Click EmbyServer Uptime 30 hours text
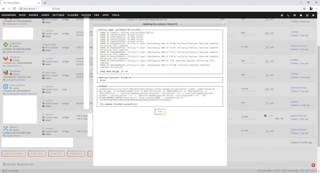This screenshot has height=173, width=320. tap(299, 46)
